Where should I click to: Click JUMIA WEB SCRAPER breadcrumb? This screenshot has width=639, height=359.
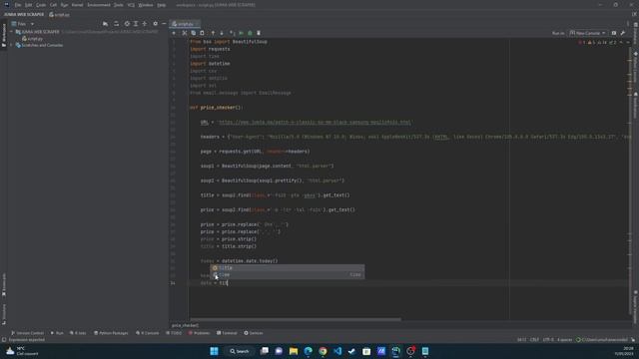pyautogui.click(x=24, y=14)
